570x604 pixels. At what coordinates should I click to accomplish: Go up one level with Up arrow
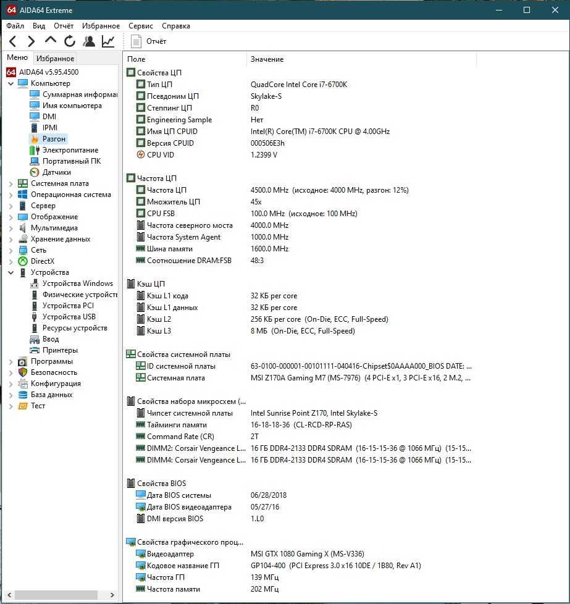click(x=51, y=40)
